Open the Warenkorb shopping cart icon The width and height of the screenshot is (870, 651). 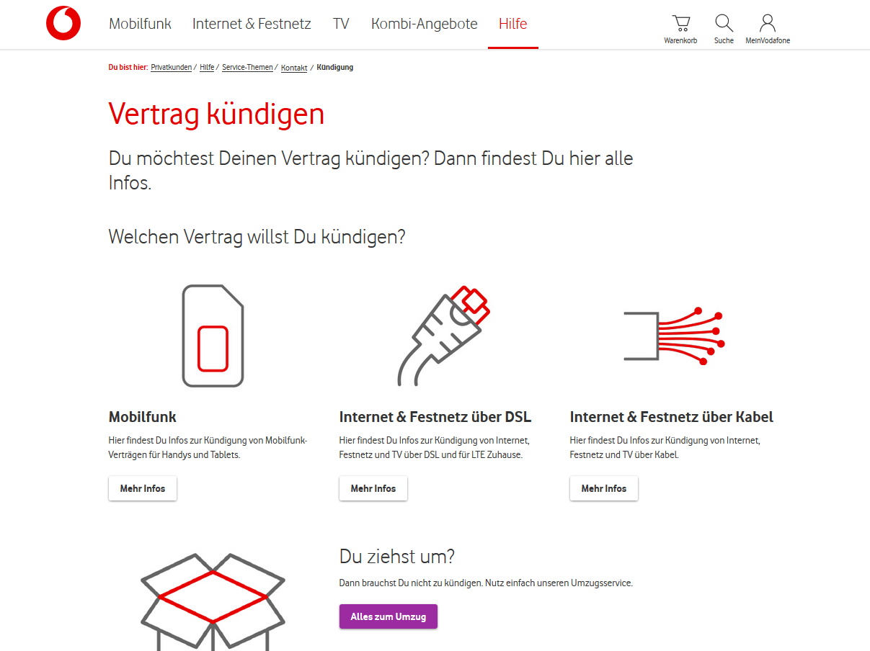tap(680, 24)
